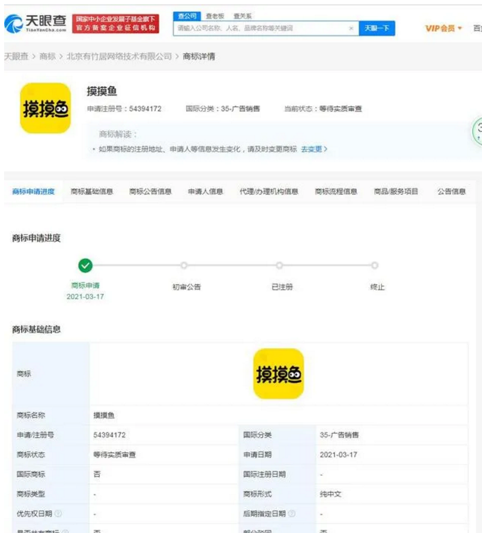Click the 申请日期 value 2021-03-17 in table

(339, 455)
